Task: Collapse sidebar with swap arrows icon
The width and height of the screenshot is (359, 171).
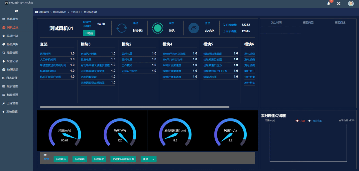Action: click(17, 11)
